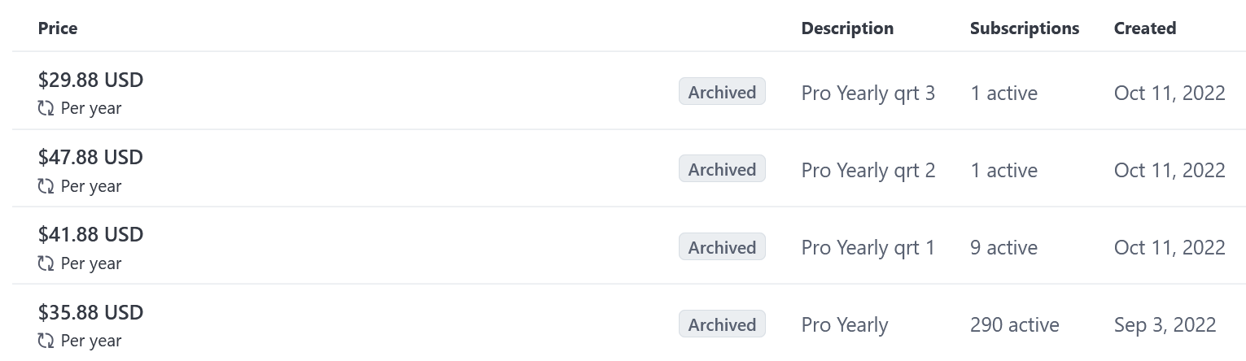The image size is (1246, 361).
Task: Click the Price column header
Action: (x=58, y=28)
